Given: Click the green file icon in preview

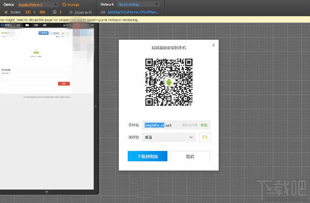Looking at the screenshot, I should point(36,51).
